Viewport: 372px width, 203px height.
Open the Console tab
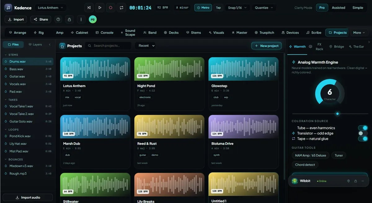pos(104,33)
